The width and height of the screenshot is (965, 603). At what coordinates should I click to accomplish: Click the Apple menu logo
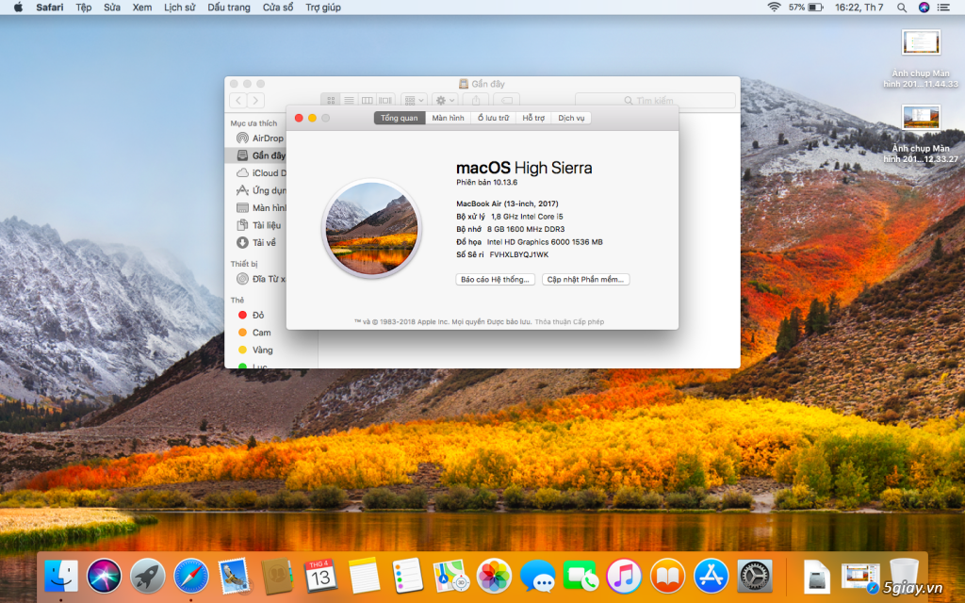click(x=18, y=8)
